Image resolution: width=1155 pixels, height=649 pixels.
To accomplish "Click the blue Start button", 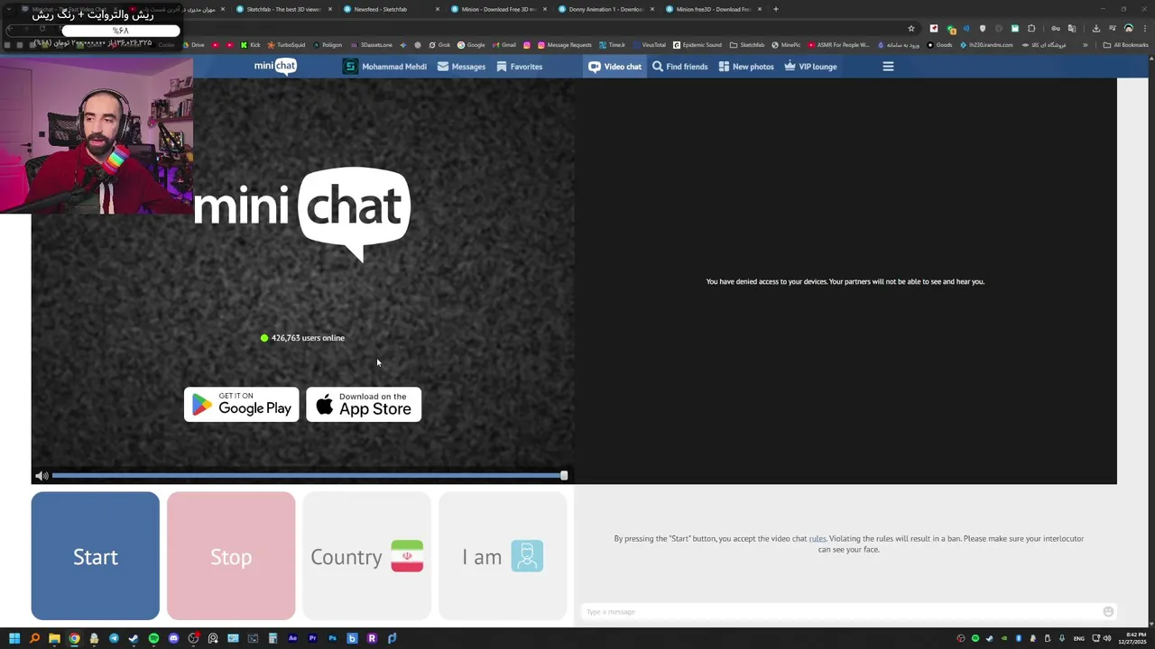I will click(x=96, y=556).
